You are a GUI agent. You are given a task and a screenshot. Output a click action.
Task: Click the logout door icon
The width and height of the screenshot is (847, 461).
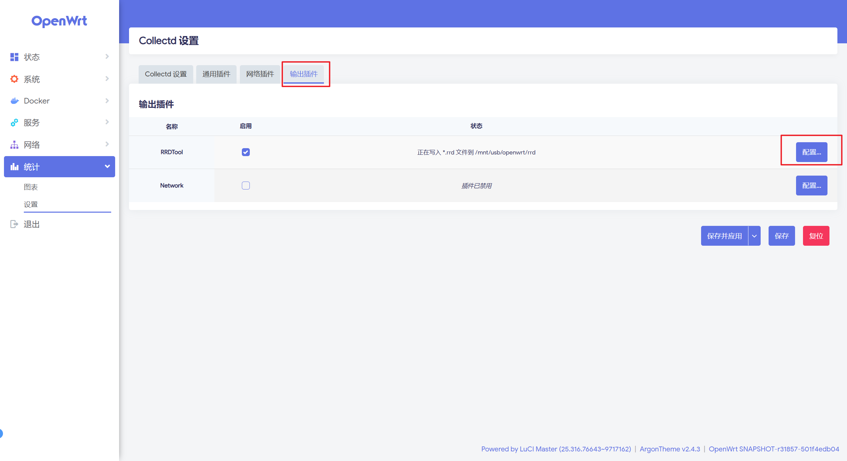14,224
